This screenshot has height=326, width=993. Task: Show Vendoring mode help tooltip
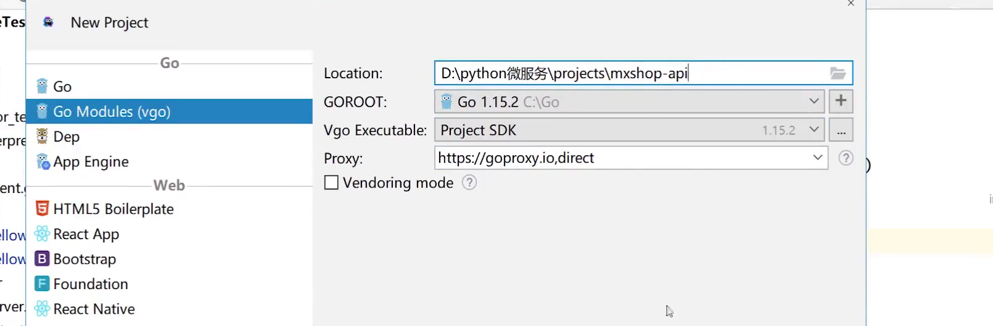tap(469, 182)
